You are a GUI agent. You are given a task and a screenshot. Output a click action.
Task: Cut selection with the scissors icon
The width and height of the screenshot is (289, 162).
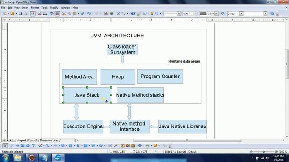64,13
